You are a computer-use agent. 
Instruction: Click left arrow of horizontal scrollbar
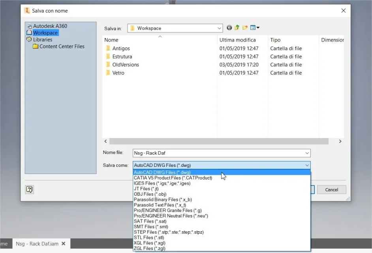(105, 142)
